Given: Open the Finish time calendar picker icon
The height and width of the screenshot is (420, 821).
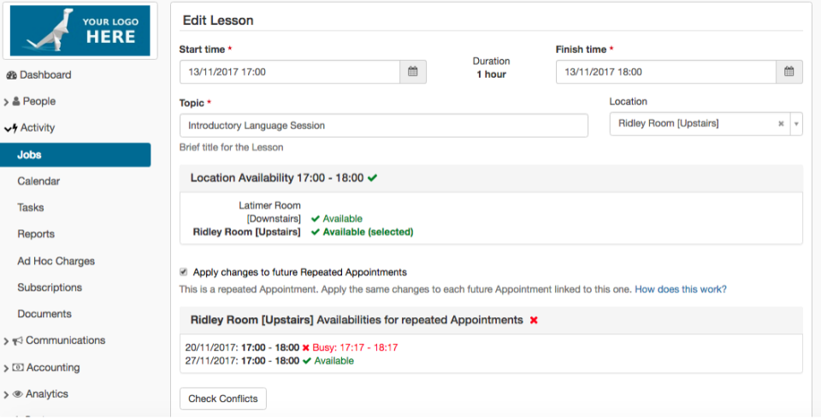Looking at the screenshot, I should coord(789,72).
